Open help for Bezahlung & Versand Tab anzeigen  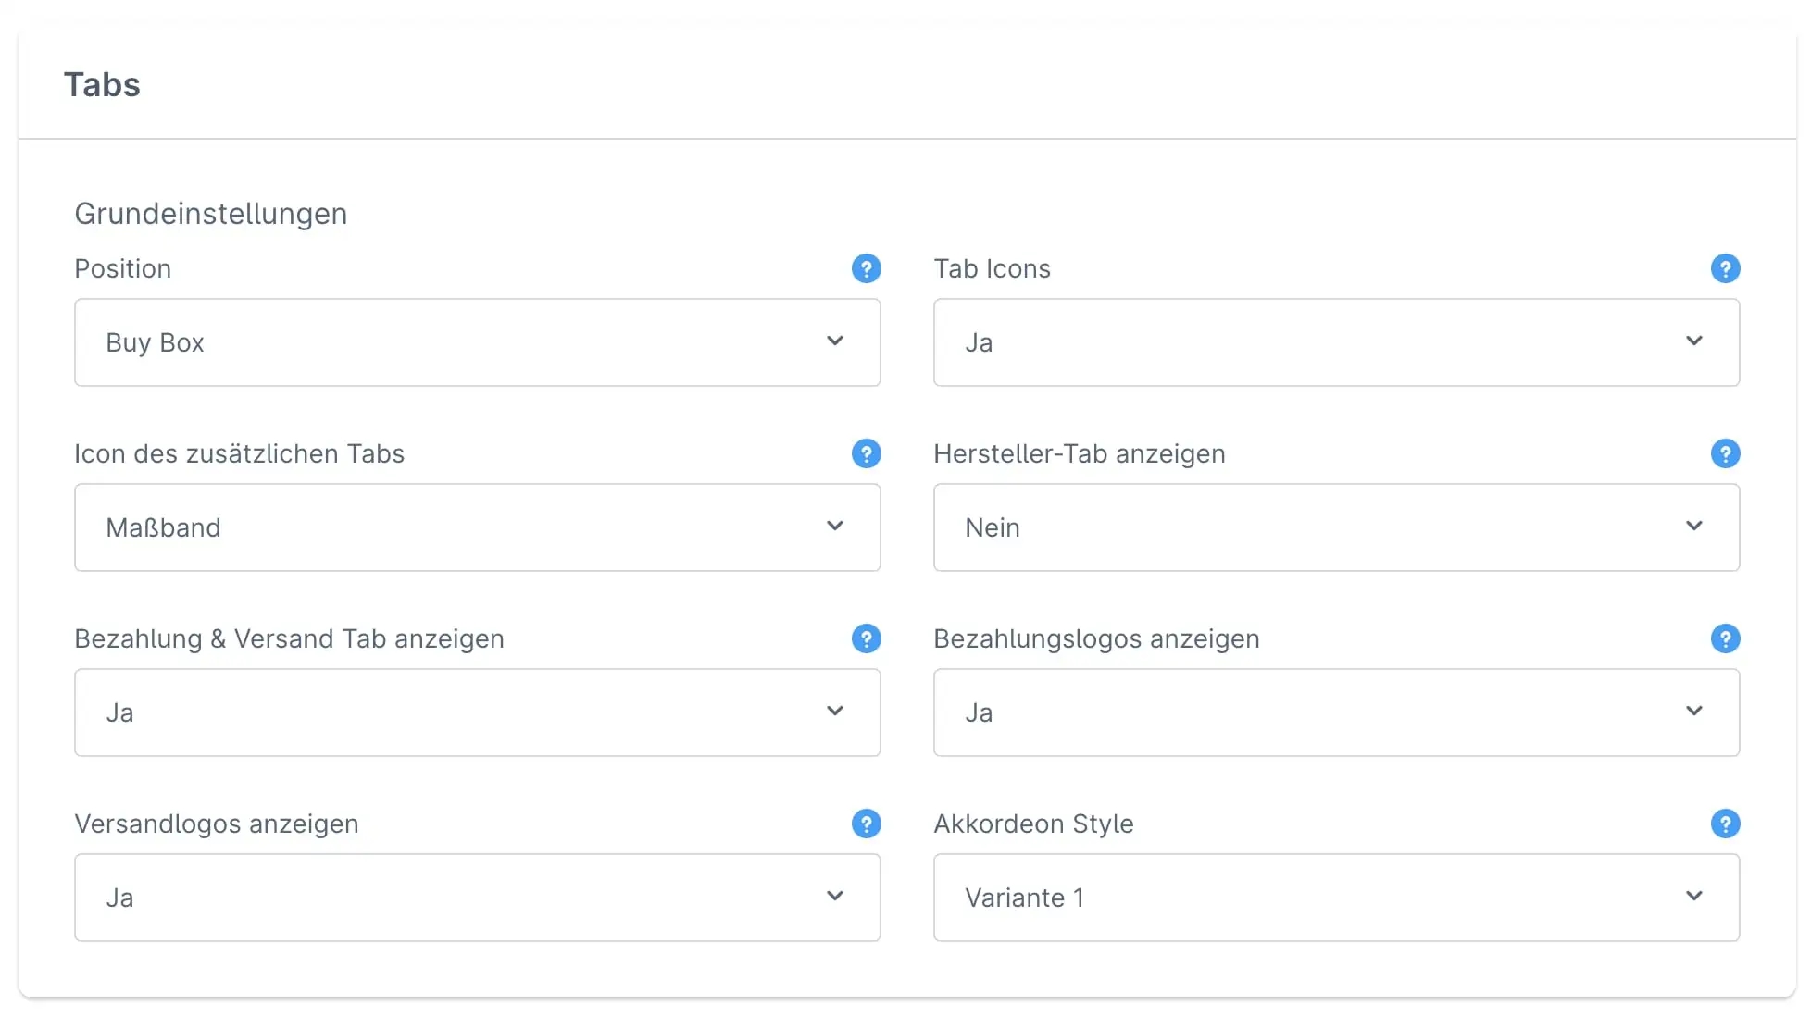tap(866, 638)
